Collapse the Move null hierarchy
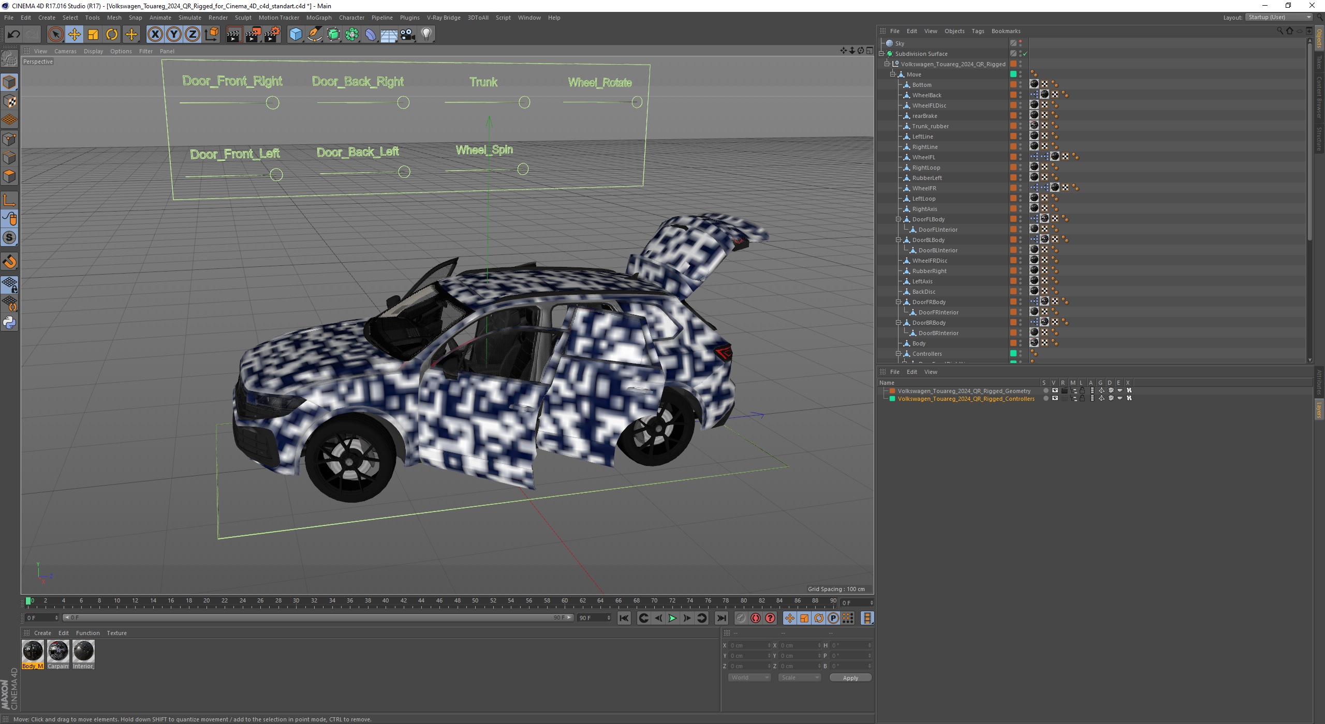This screenshot has height=724, width=1325. 893,74
